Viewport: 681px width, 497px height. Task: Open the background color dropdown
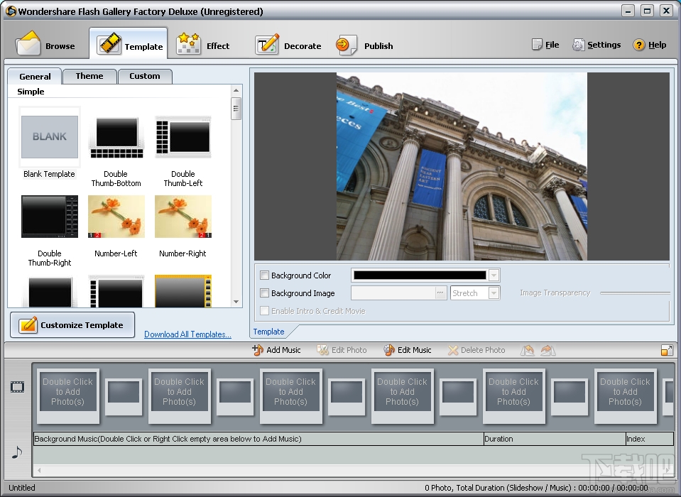pos(494,275)
